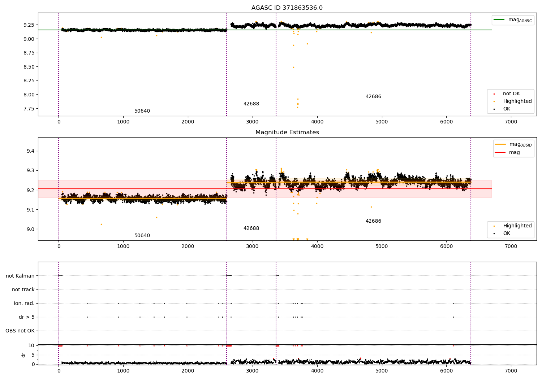
Task: Click dr axis tick 5 on bottom plot
Action: coord(33,355)
